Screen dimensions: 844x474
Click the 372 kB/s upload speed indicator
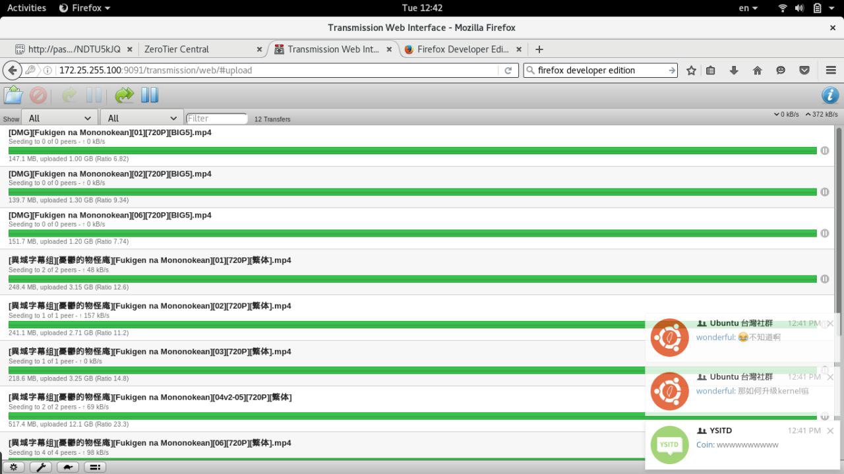(x=822, y=114)
